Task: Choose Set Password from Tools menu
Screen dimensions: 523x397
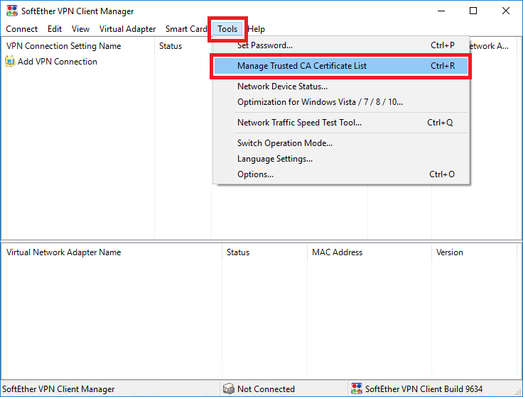Action: pyautogui.click(x=341, y=45)
